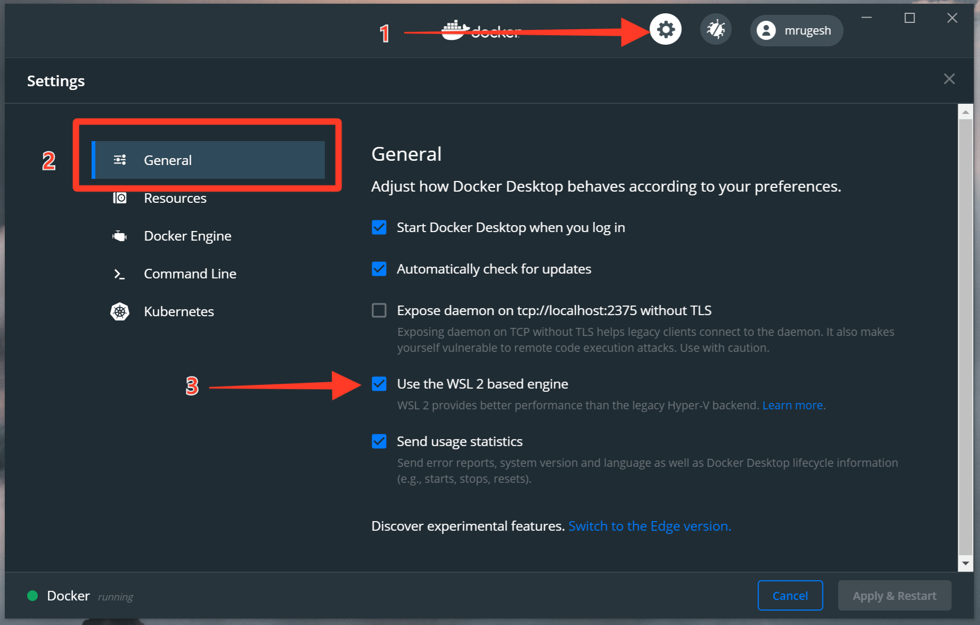Click the Docker Engine icon in the sidebar
Viewport: 980px width, 625px height.
click(x=120, y=236)
